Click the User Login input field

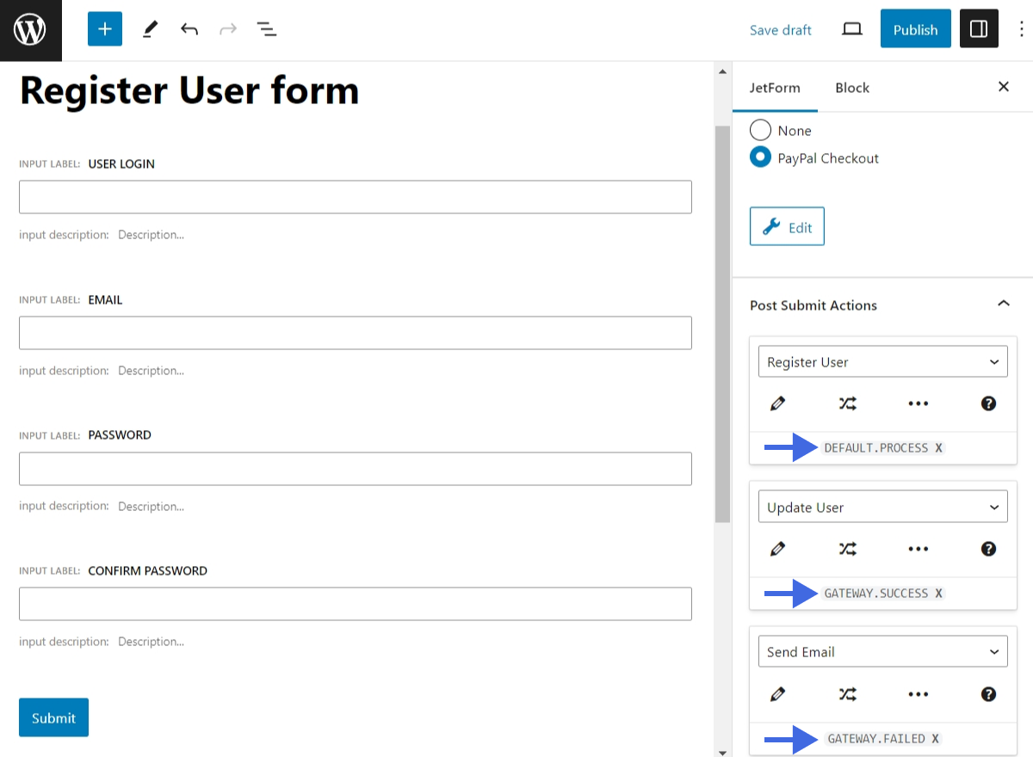[355, 196]
